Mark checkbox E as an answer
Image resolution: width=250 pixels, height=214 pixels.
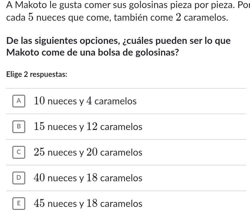click(19, 204)
